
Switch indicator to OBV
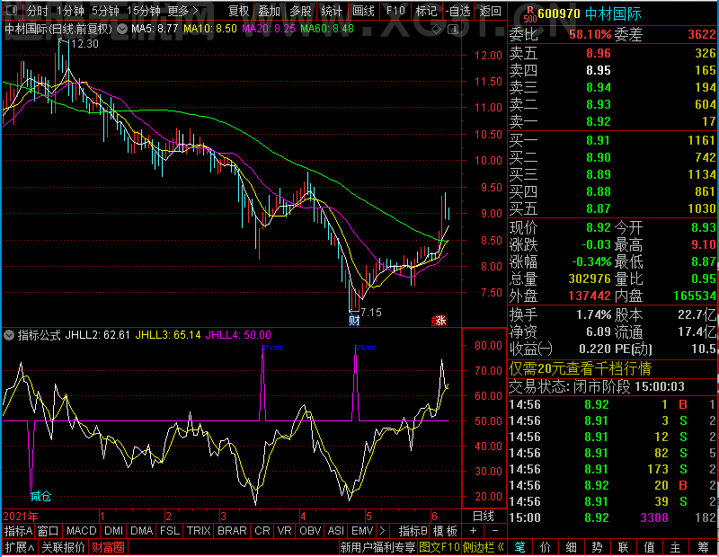click(x=310, y=531)
